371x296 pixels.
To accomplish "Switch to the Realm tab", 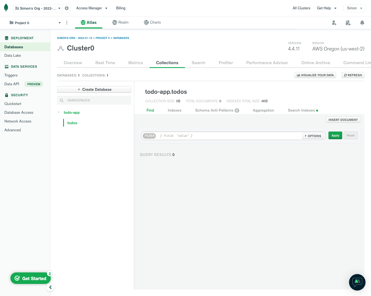I will [120, 22].
